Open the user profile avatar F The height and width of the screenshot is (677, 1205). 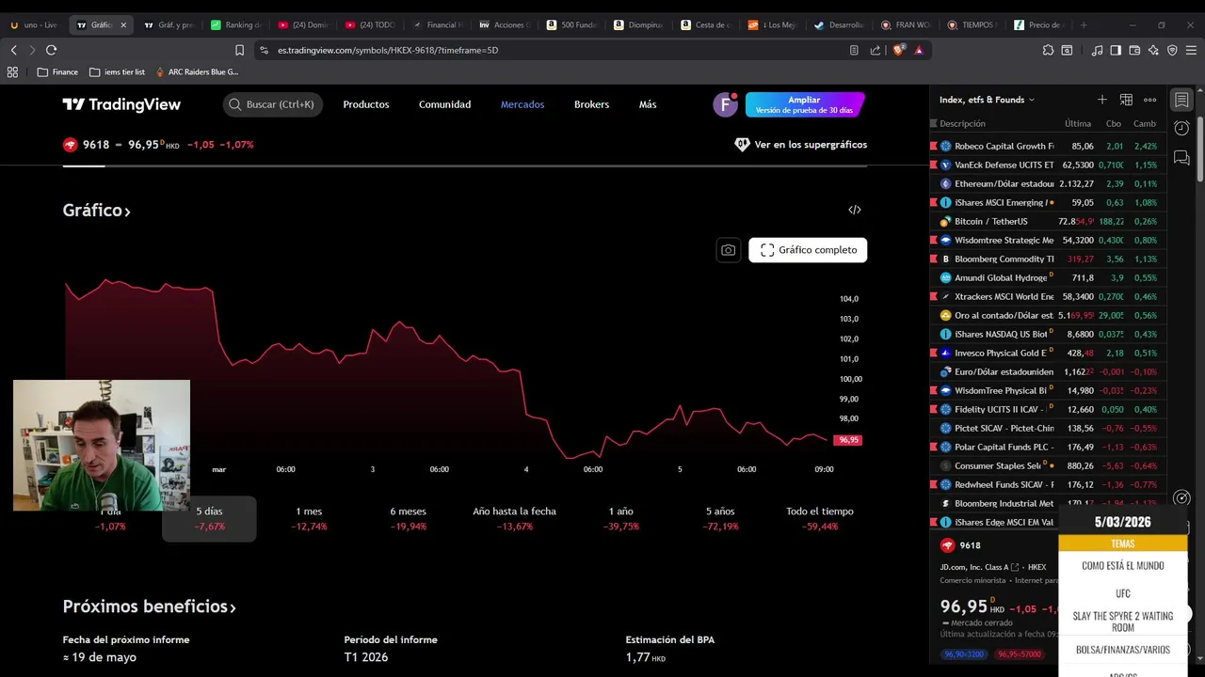pos(725,104)
